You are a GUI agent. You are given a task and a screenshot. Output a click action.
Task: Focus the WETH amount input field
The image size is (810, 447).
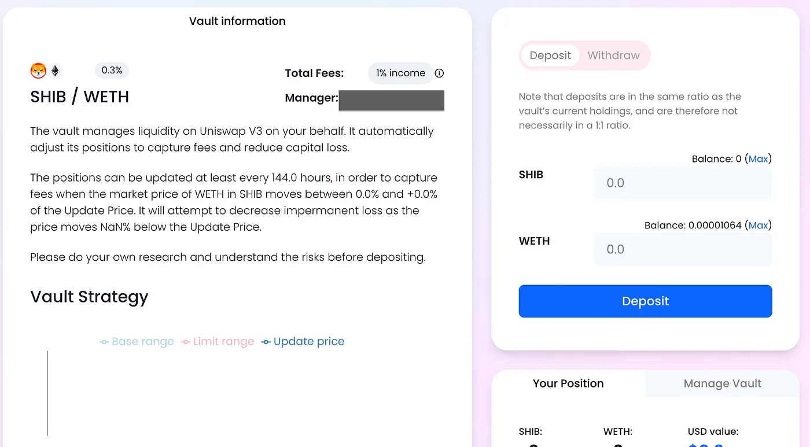683,250
